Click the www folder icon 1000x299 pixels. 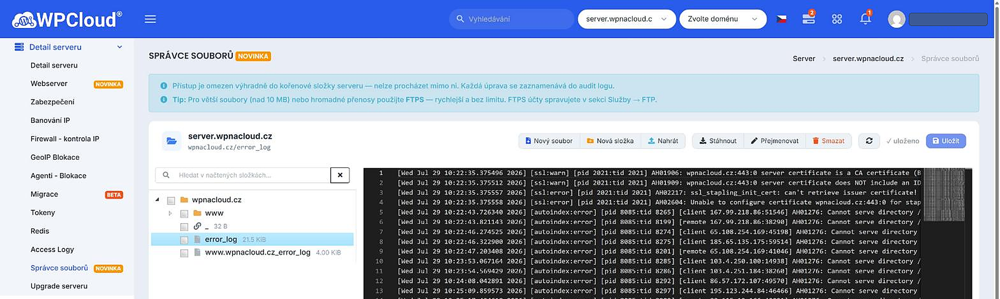pyautogui.click(x=197, y=213)
